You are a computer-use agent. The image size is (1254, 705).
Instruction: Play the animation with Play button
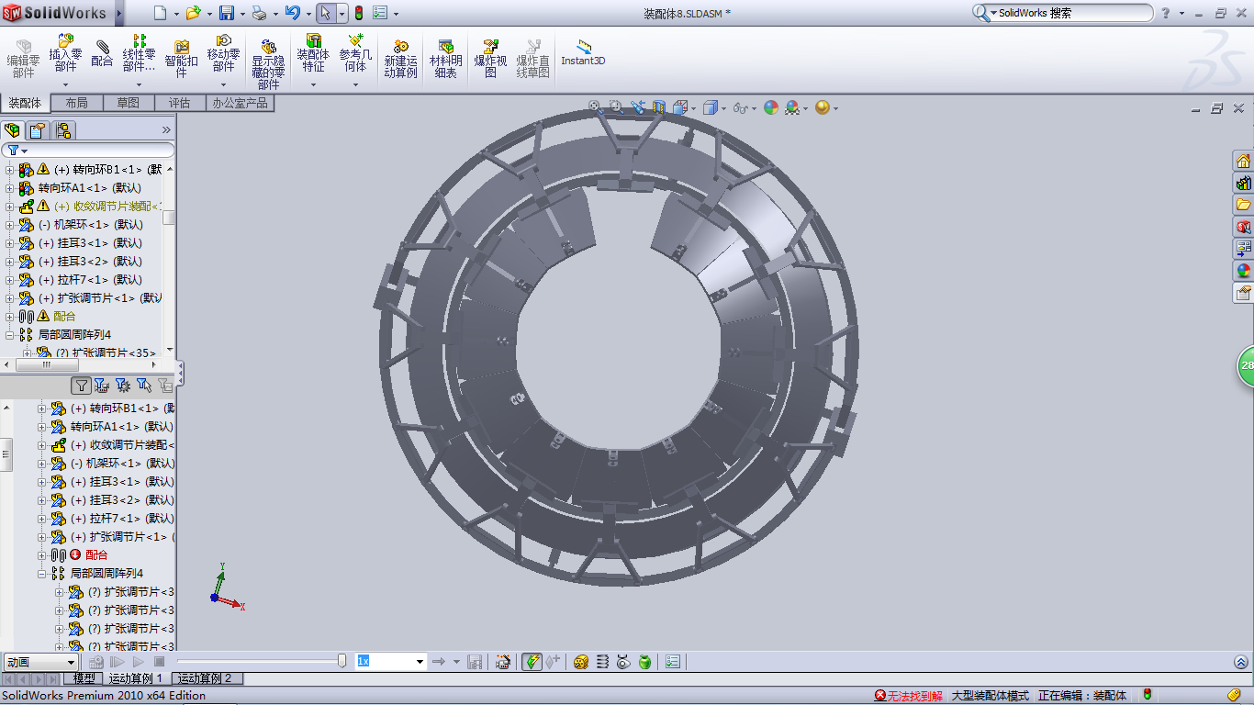click(x=138, y=662)
